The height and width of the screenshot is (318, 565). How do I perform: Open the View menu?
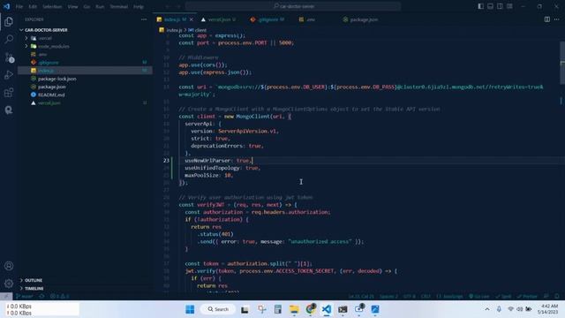point(72,6)
